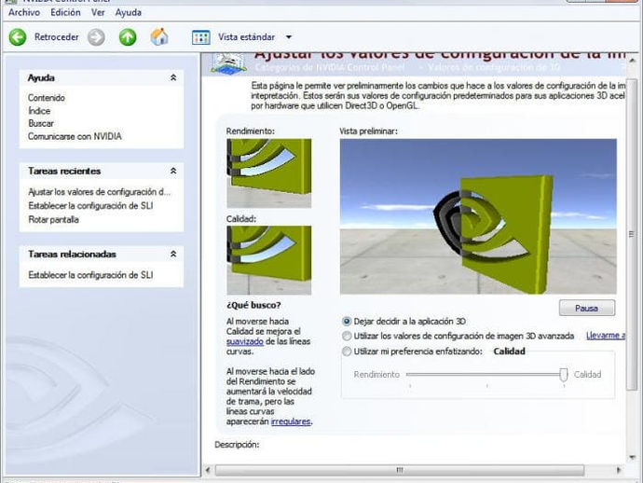
Task: Click the Calidad preview thumbnail
Action: [269, 260]
